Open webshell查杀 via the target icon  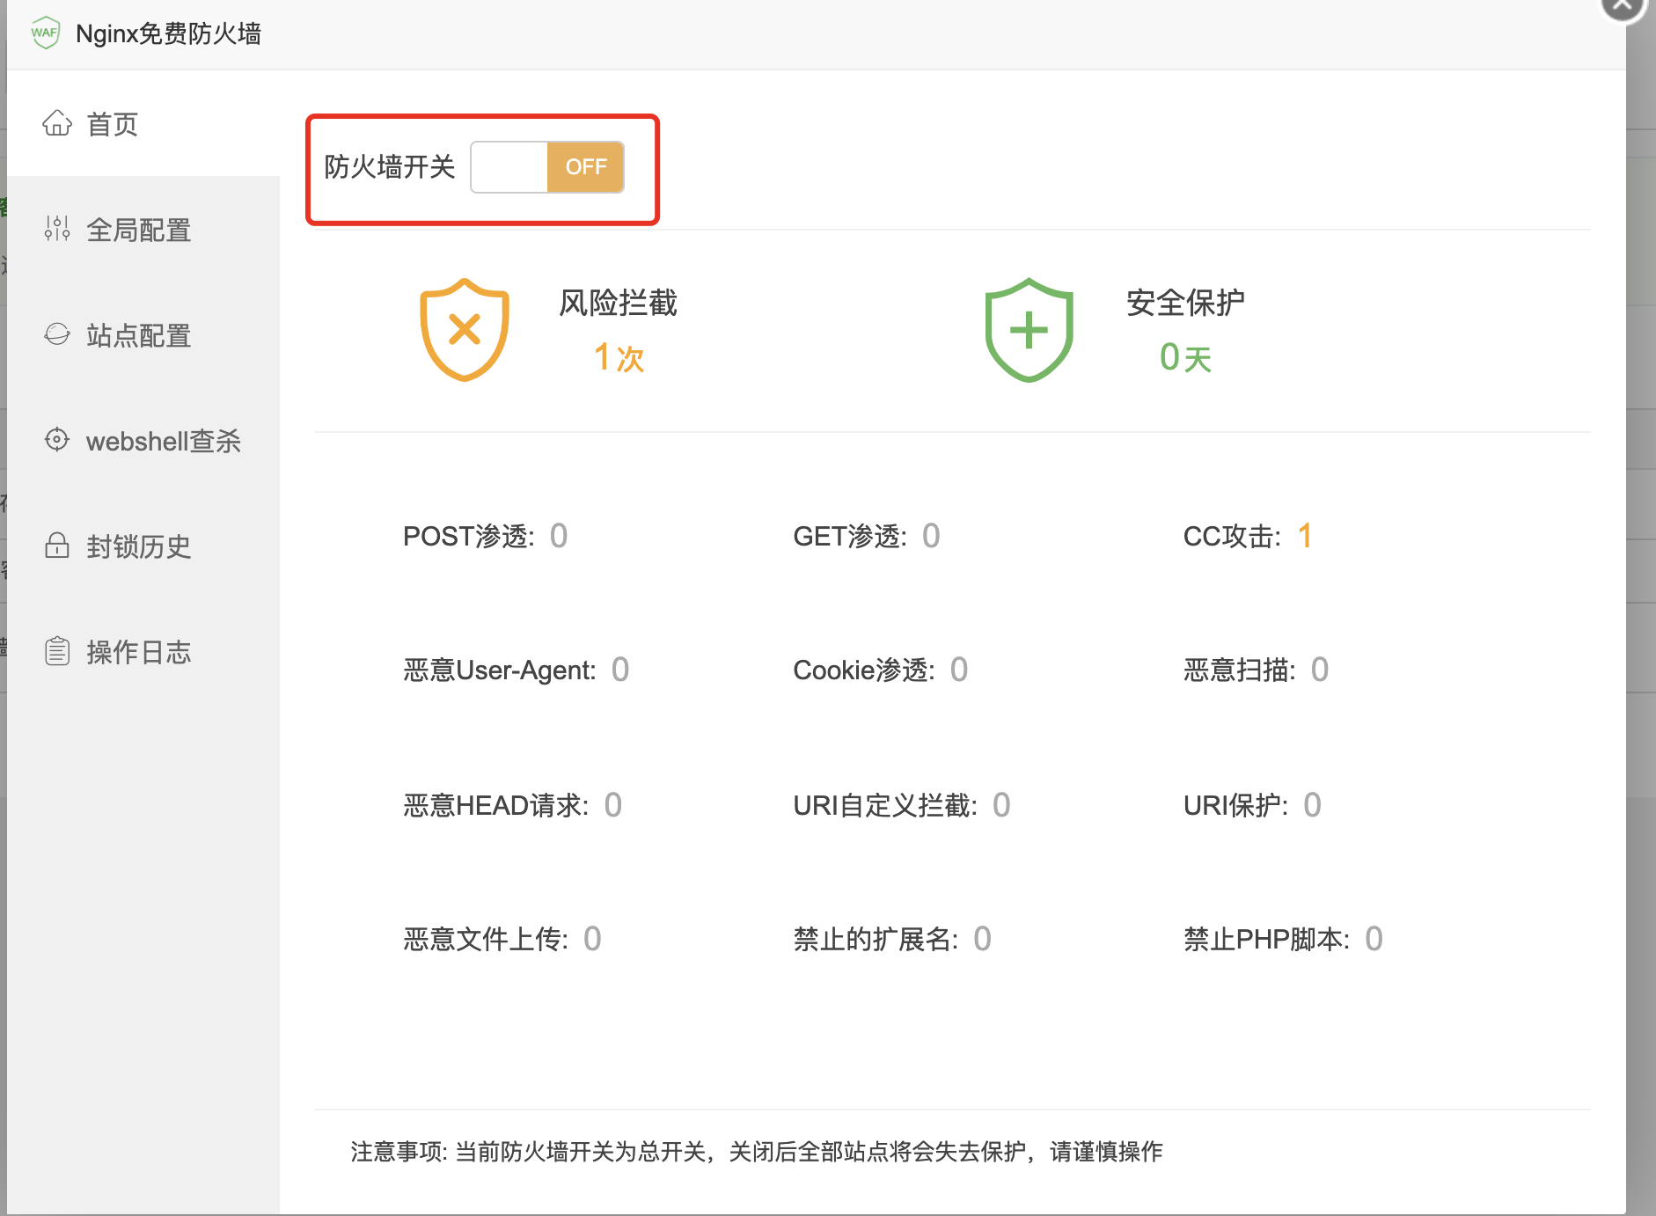tap(57, 441)
